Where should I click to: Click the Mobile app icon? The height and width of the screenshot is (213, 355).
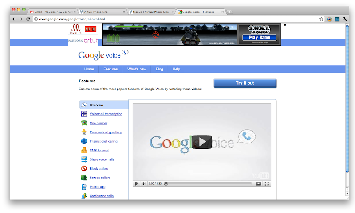click(x=84, y=186)
